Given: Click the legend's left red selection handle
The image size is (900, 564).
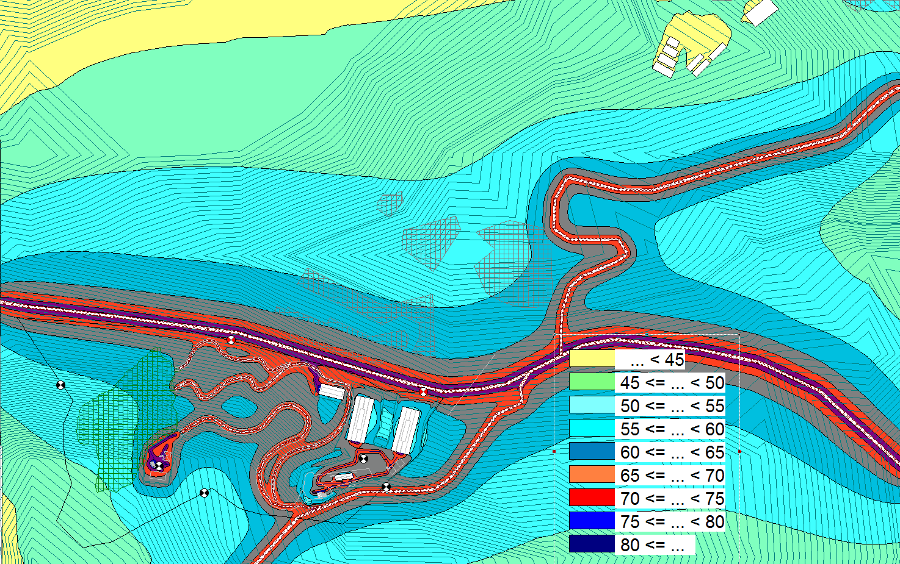Looking at the screenshot, I should [554, 452].
